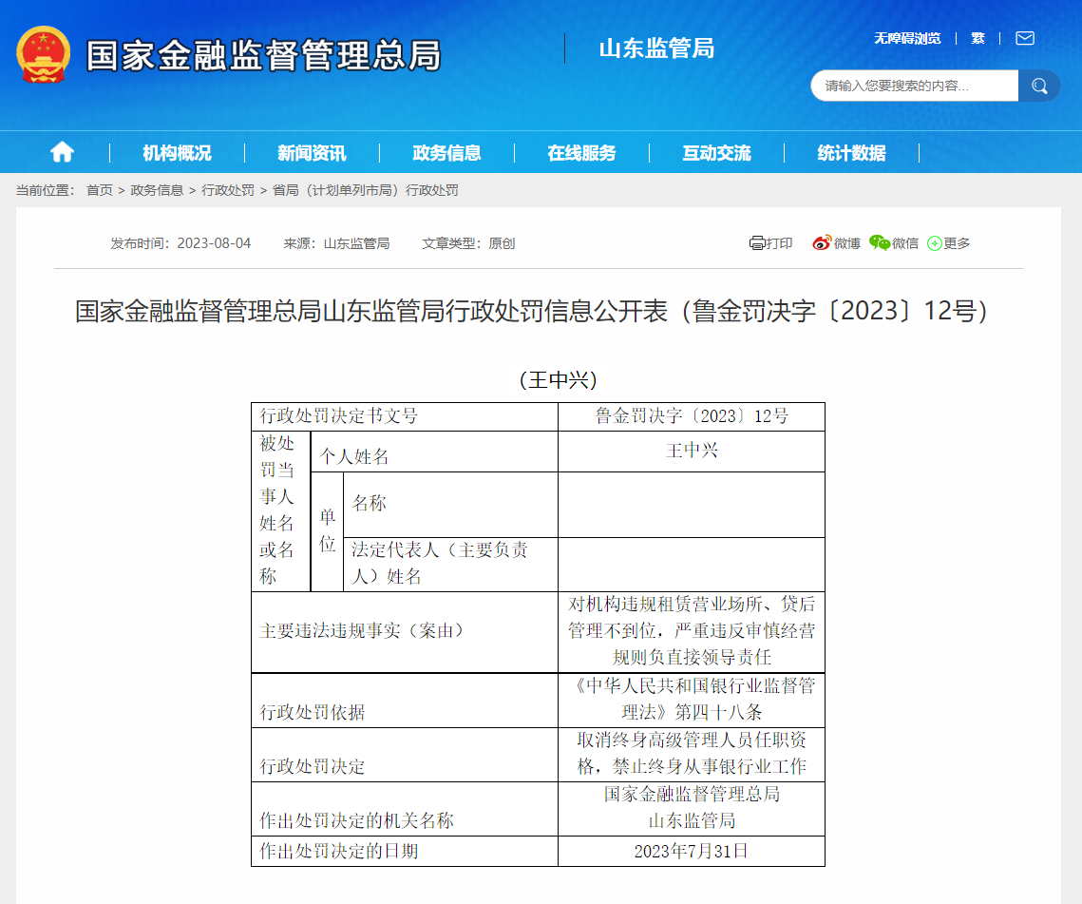Open the envelope mail icon
The image size is (1082, 904).
1024,38
